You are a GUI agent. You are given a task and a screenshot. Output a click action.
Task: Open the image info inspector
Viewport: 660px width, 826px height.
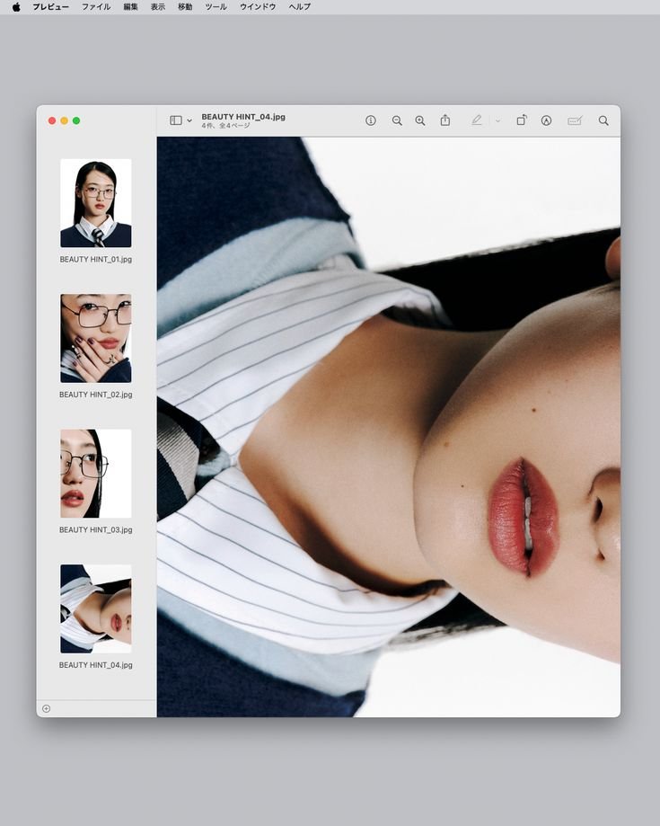371,120
